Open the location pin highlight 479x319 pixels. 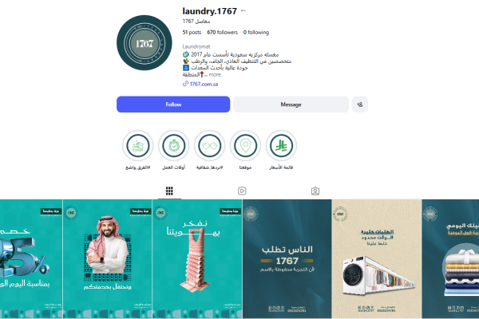click(x=245, y=146)
